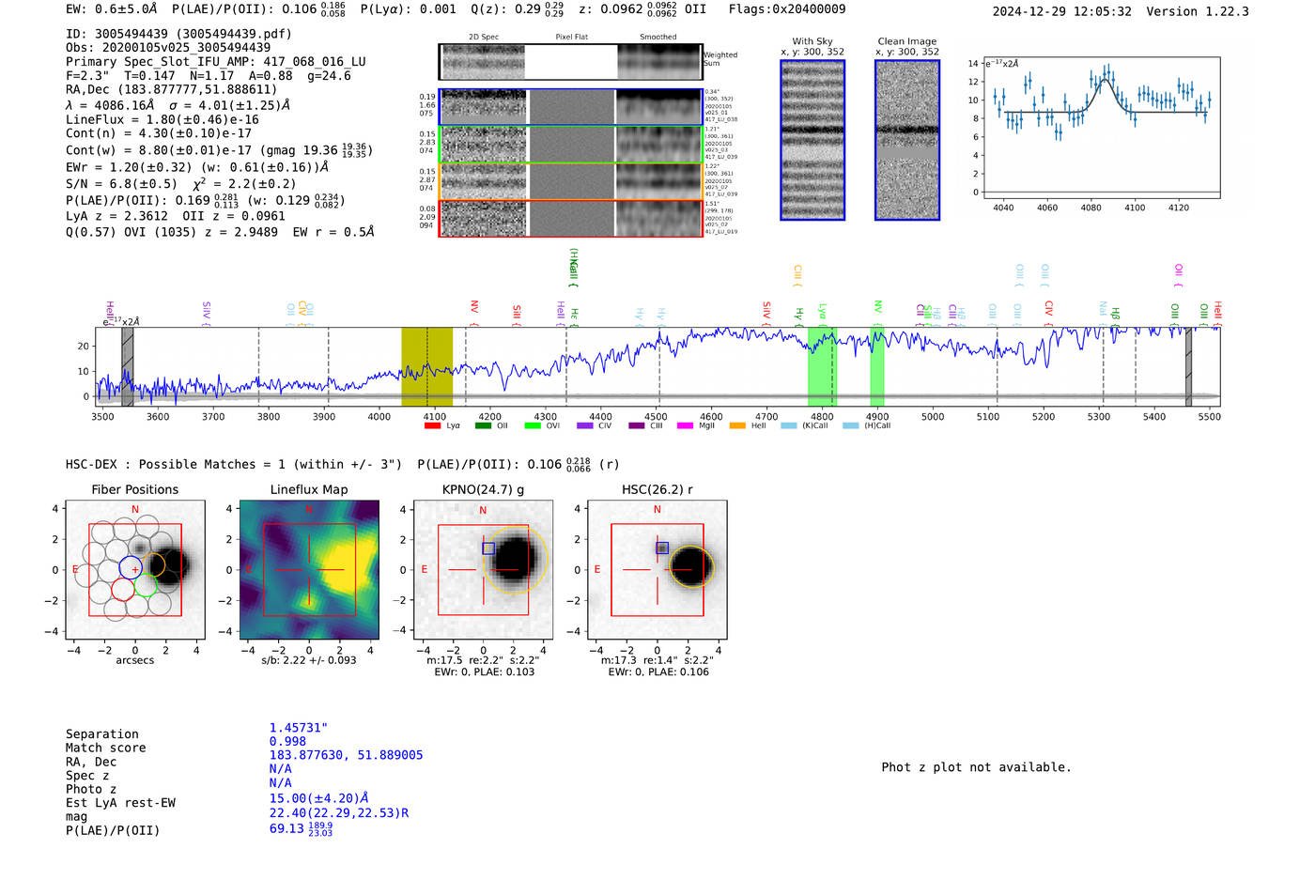Click the (K)CaII legend swatch

pos(788,425)
